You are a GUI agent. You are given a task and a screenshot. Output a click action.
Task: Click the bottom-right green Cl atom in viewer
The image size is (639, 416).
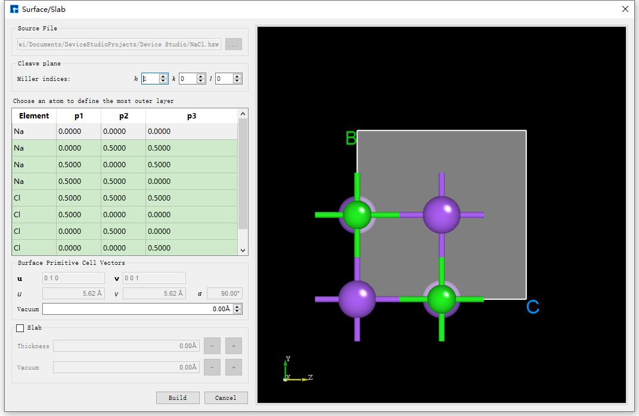pyautogui.click(x=442, y=299)
